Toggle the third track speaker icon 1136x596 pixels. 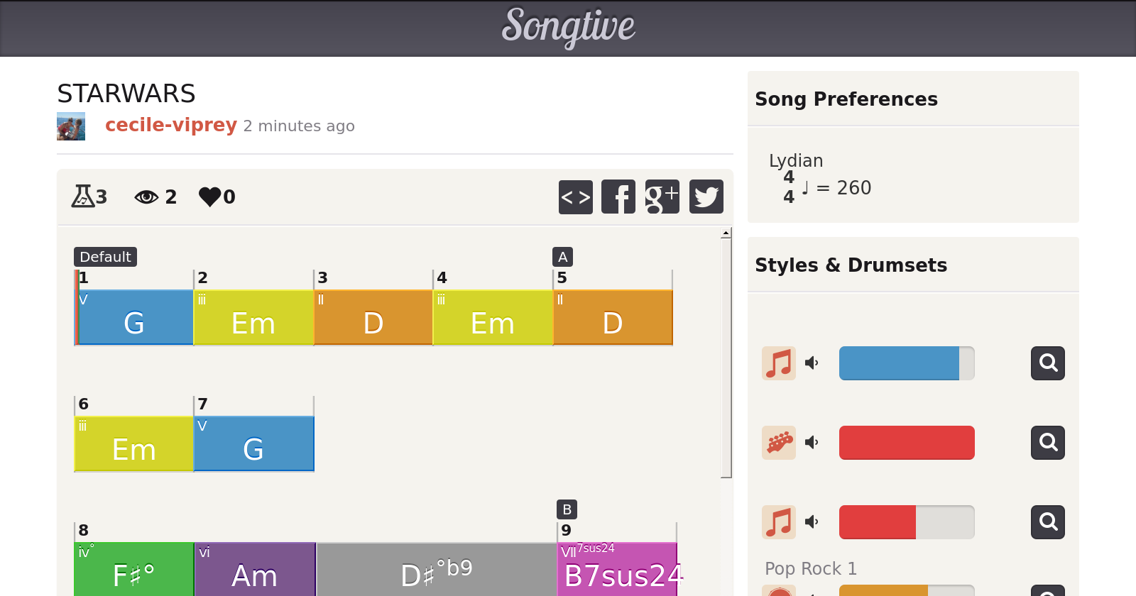coord(812,522)
